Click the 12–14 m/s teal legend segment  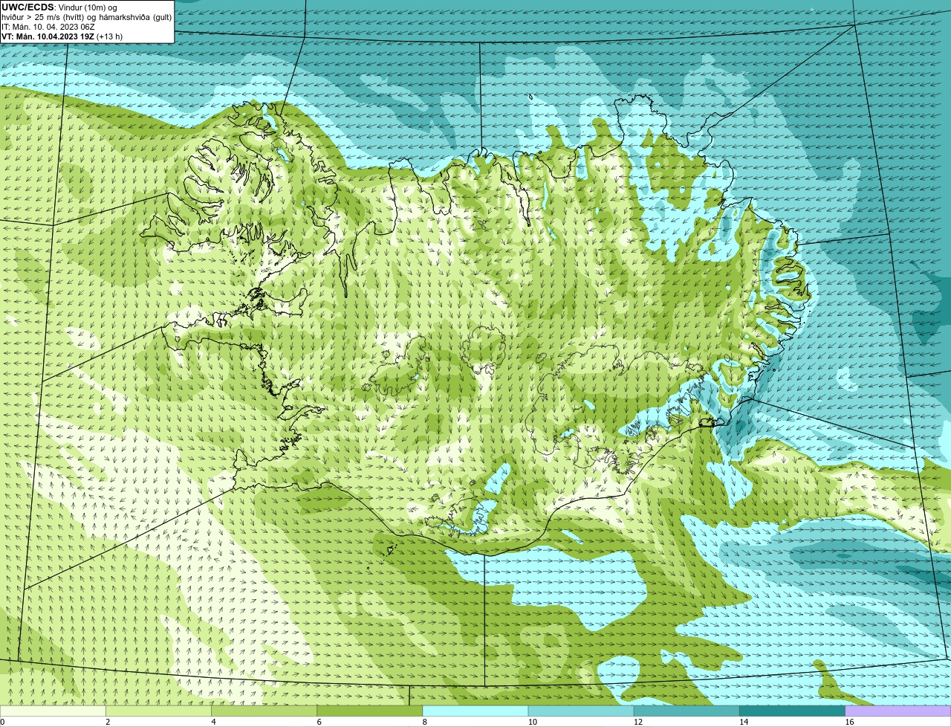[687, 711]
